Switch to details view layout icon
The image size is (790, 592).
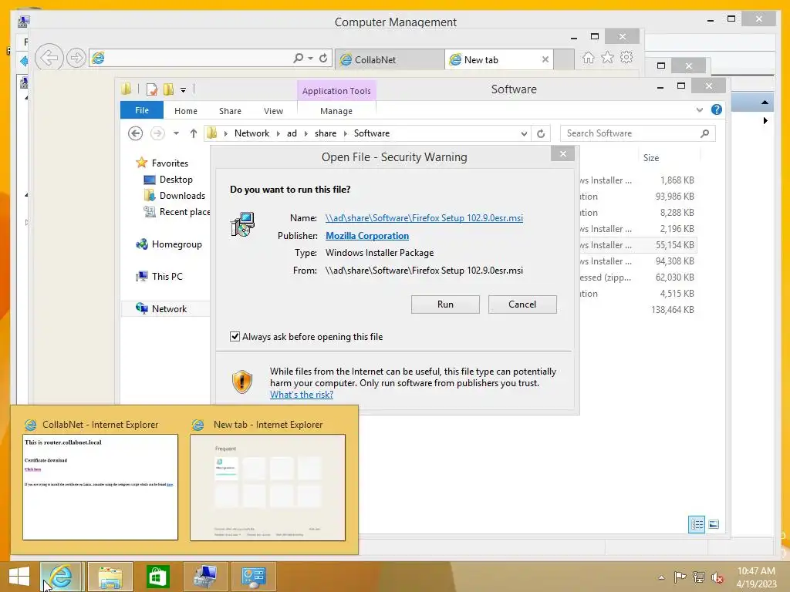pyautogui.click(x=697, y=524)
